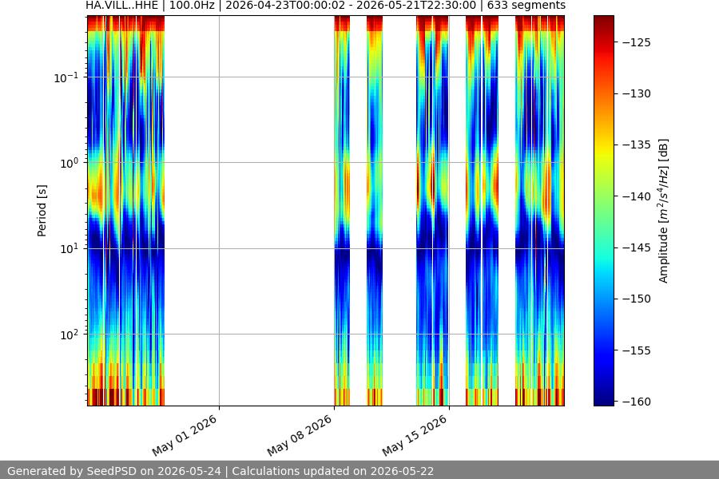Image resolution: width=719 pixels, height=479 pixels.
Task: Click the 10^1 period tick label
Action: pos(69,249)
